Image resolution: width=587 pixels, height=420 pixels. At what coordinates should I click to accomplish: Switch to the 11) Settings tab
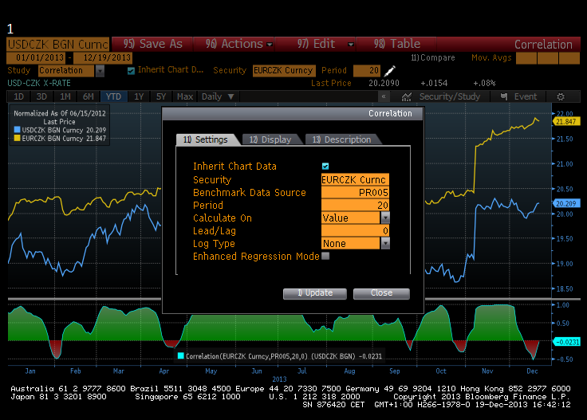tap(206, 139)
